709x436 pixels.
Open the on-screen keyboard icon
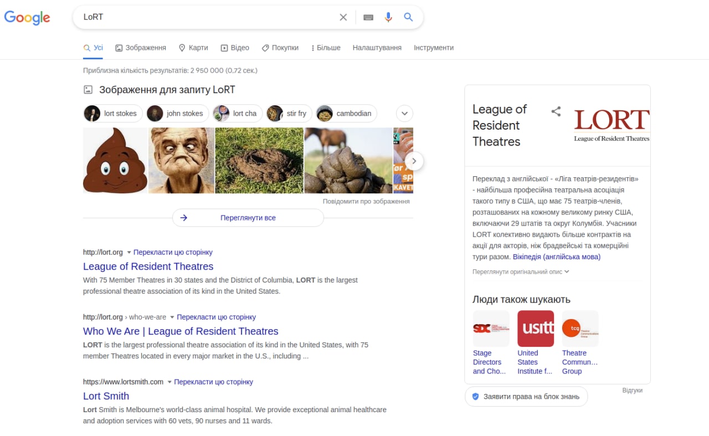point(368,17)
